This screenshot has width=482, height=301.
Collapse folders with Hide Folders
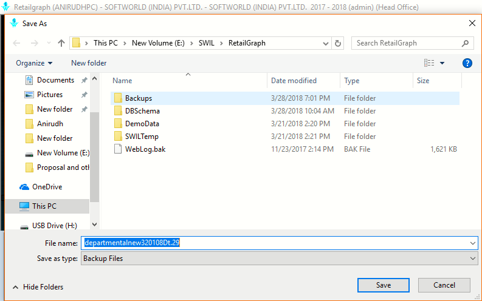click(x=38, y=287)
